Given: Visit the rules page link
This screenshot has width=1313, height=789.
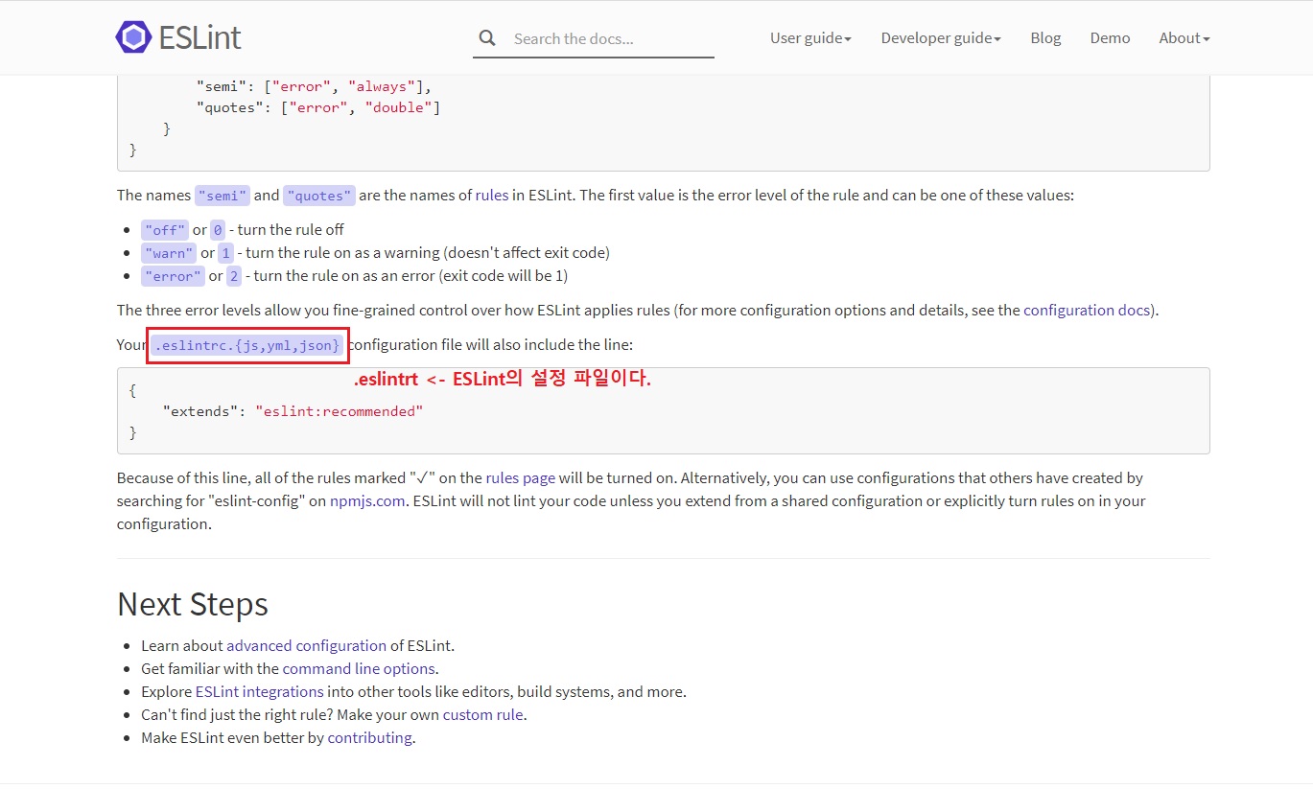Looking at the screenshot, I should point(520,478).
